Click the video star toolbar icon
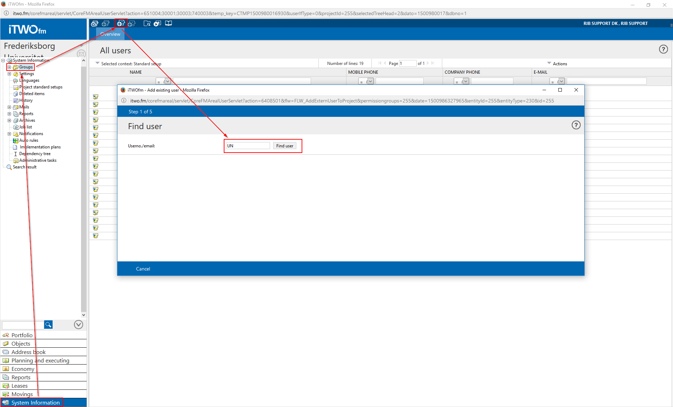Viewport: 673px width, 407px height. pos(157,24)
